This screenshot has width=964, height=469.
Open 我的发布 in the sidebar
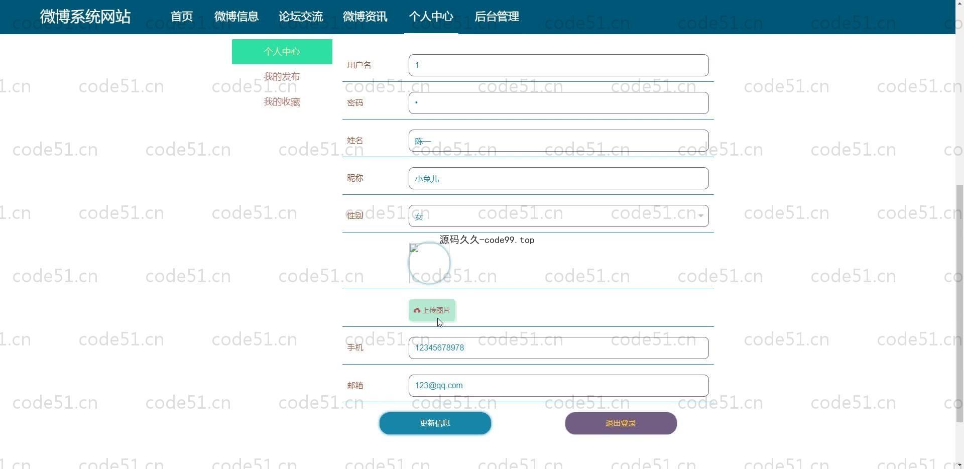282,77
